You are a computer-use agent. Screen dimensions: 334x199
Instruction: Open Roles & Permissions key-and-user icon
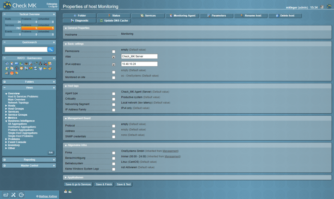[50, 64]
